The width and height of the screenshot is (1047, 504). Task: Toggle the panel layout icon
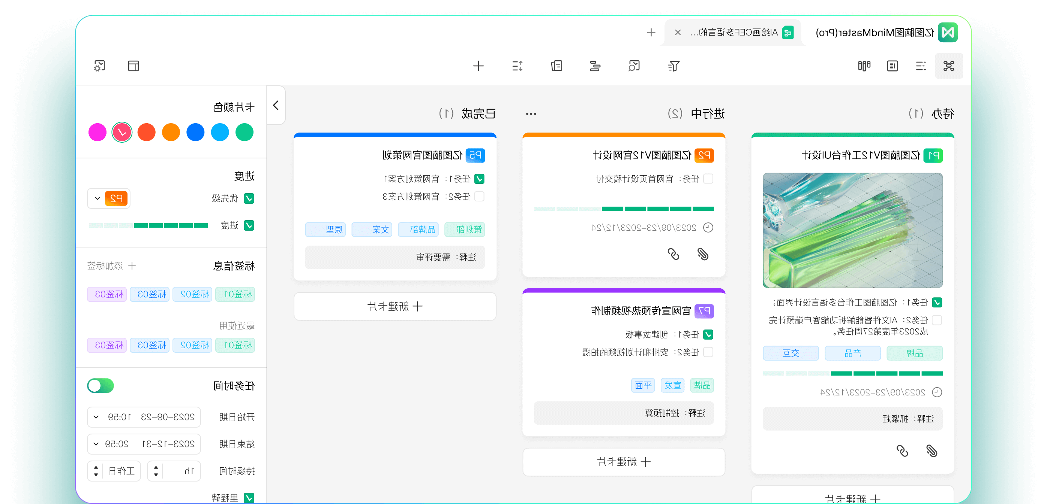pos(133,66)
